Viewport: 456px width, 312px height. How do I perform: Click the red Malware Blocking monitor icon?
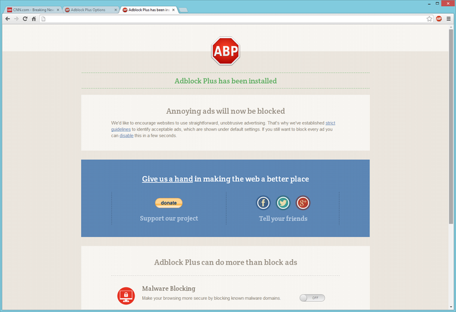(126, 296)
